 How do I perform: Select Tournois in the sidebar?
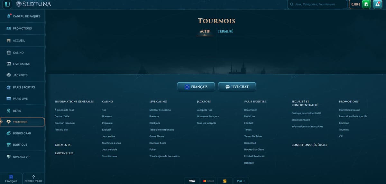tap(23, 122)
